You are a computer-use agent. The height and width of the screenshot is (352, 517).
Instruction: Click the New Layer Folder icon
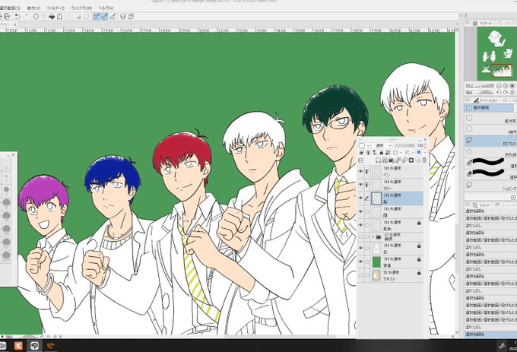[391, 160]
